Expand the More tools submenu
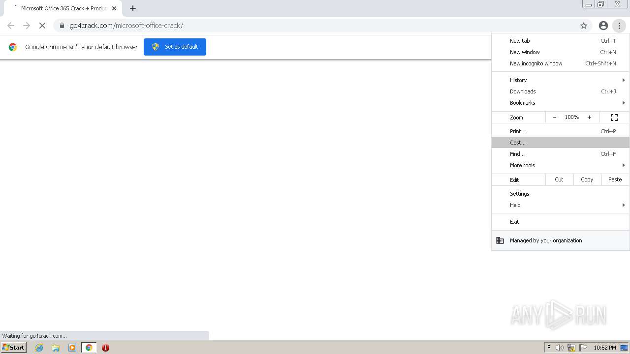This screenshot has height=354, width=630. [x=561, y=165]
